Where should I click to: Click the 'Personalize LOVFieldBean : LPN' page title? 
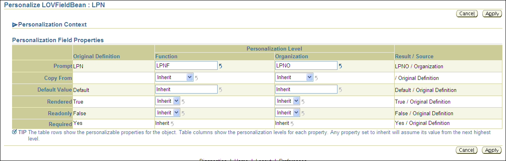54,5
